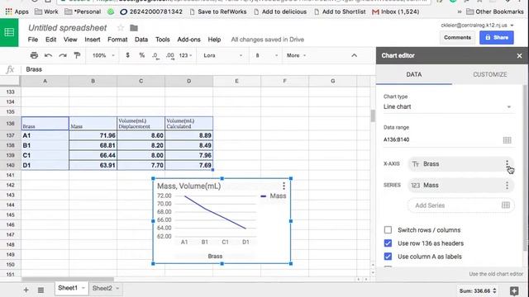Open the View menu
Viewport: 529px width, 297px height.
coord(70,40)
